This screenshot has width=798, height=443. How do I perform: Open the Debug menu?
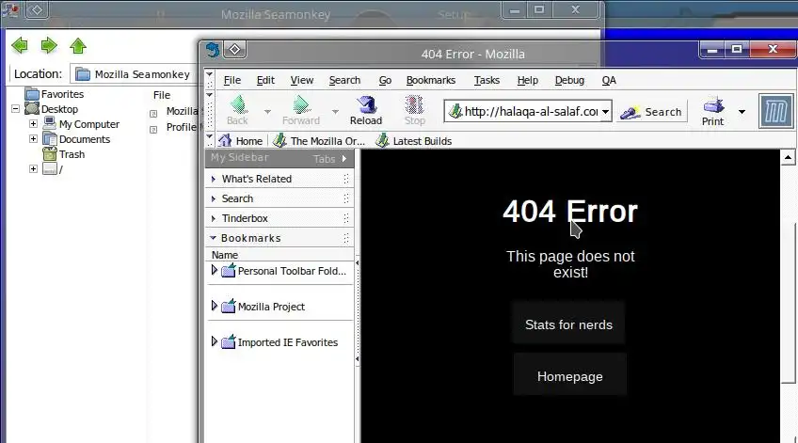[x=569, y=80]
